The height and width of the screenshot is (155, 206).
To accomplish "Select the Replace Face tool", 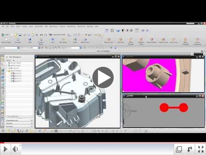I will click(141, 41).
